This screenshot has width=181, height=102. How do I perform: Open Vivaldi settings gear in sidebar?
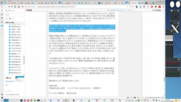2,94
